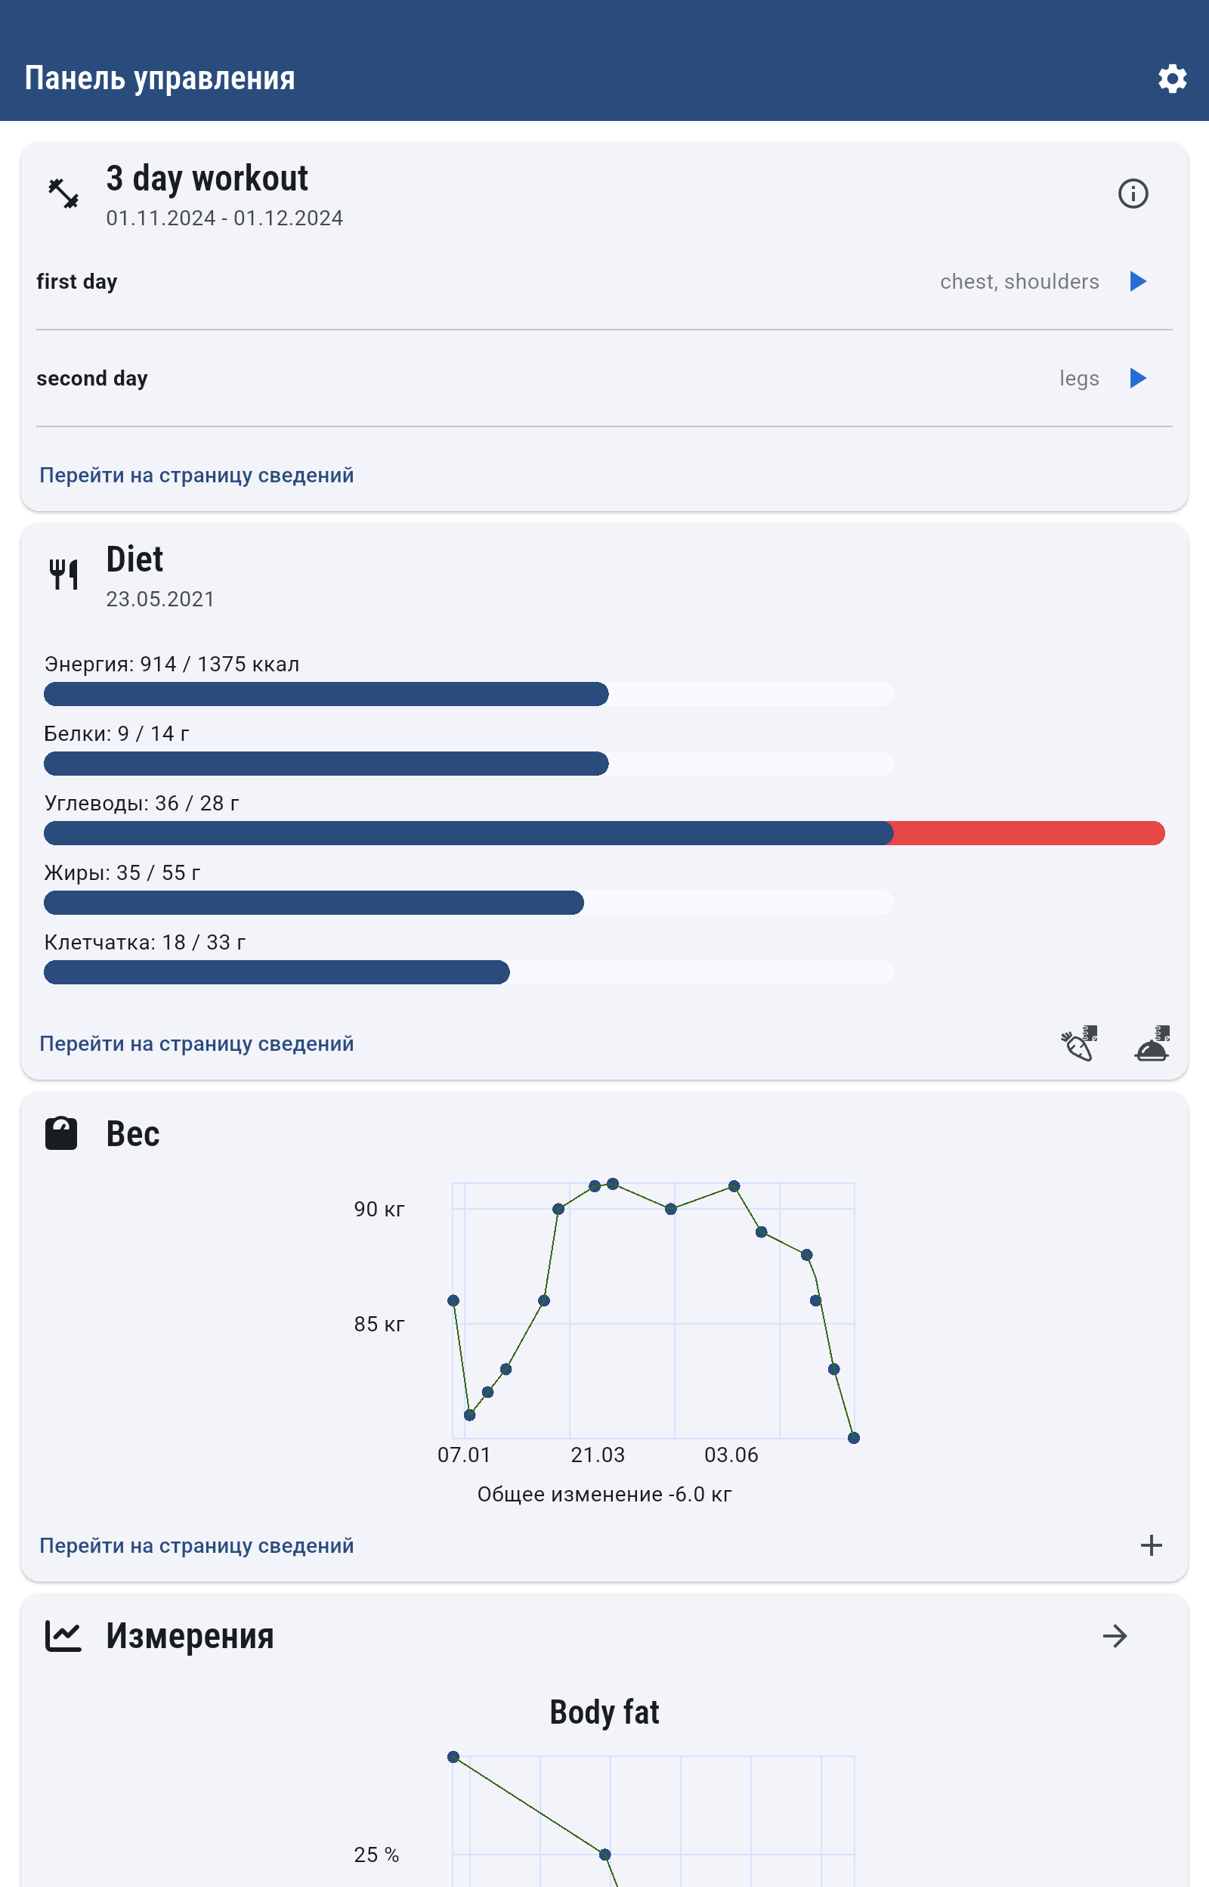Start the second day legs workout
1209x1887 pixels.
(x=1137, y=379)
